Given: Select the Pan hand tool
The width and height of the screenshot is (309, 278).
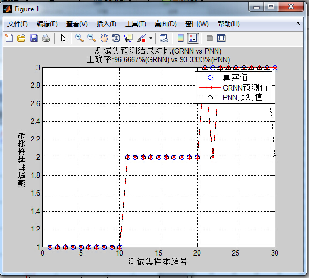Looking at the screenshot, I should 104,38.
